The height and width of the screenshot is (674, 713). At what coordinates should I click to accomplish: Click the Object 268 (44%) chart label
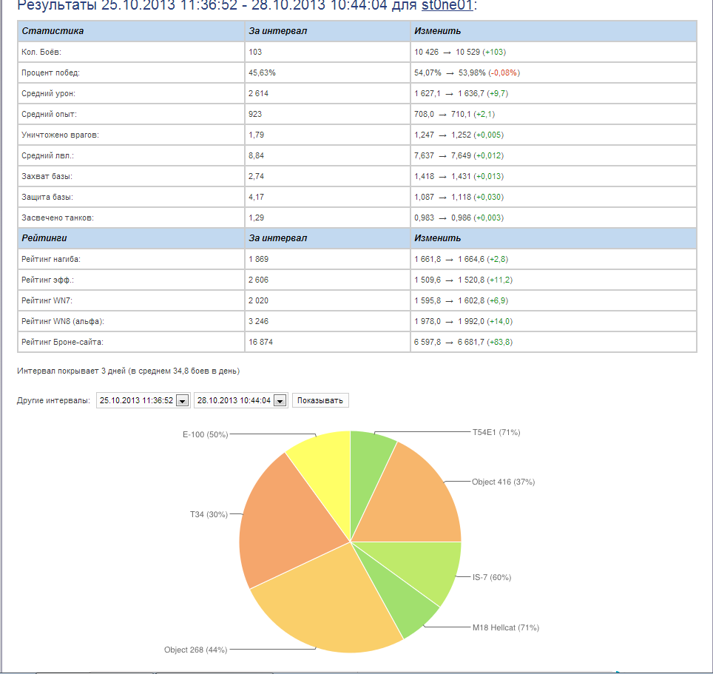[x=195, y=650]
